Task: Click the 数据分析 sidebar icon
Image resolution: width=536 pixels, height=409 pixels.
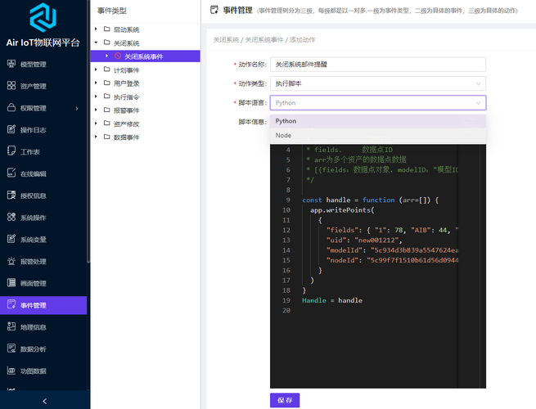Action: [11, 348]
